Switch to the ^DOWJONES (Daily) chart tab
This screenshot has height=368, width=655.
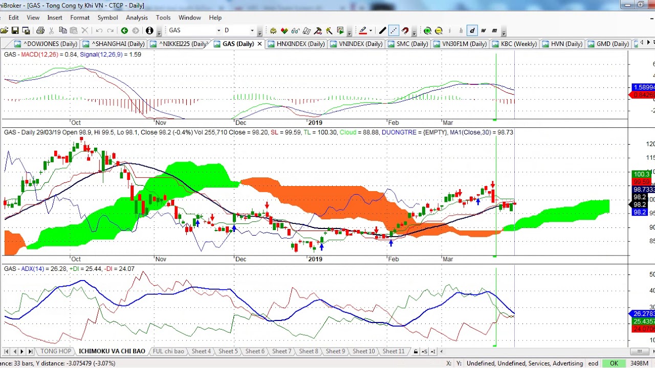(46, 44)
